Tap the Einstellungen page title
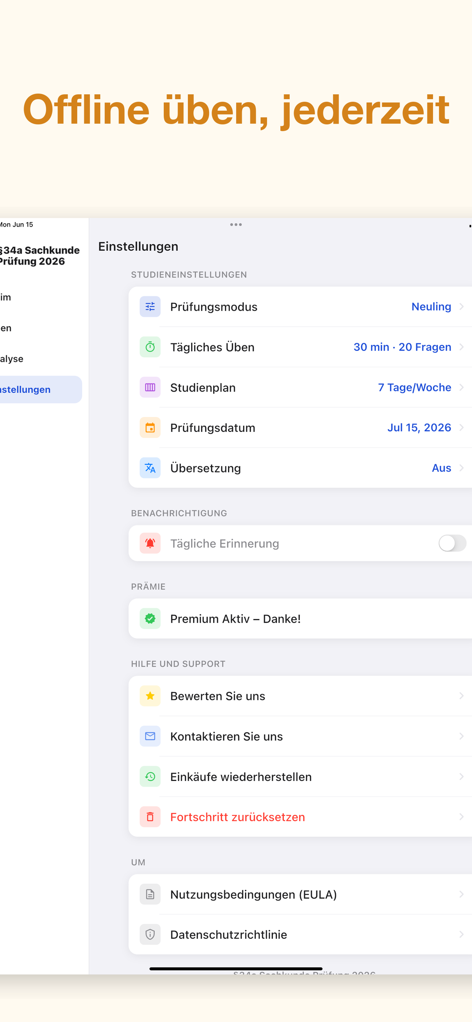The image size is (472, 1022). (x=138, y=246)
